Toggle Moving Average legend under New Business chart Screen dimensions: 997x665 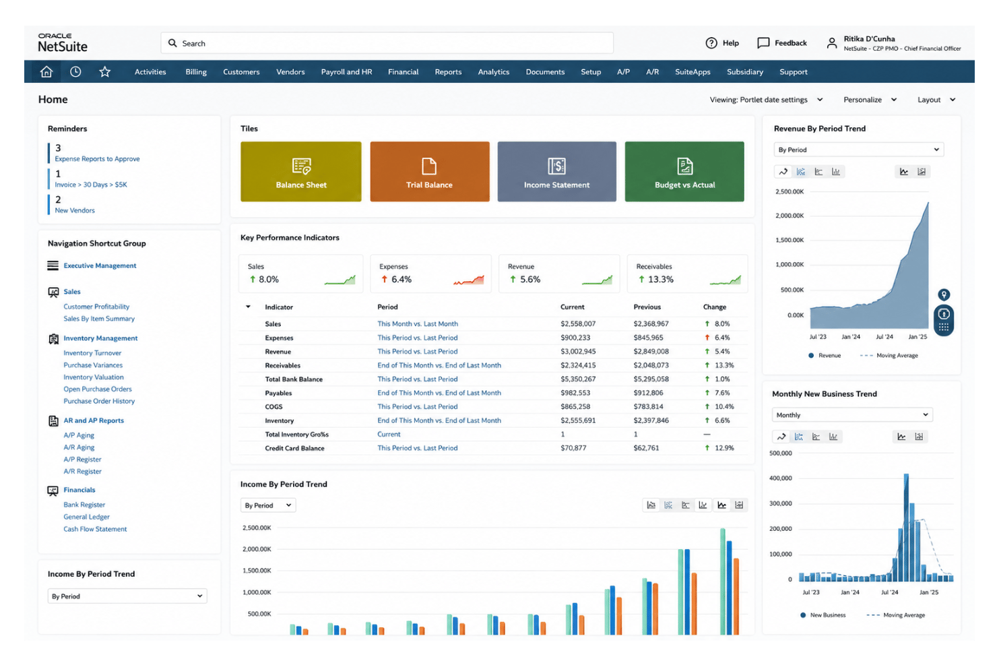click(896, 615)
